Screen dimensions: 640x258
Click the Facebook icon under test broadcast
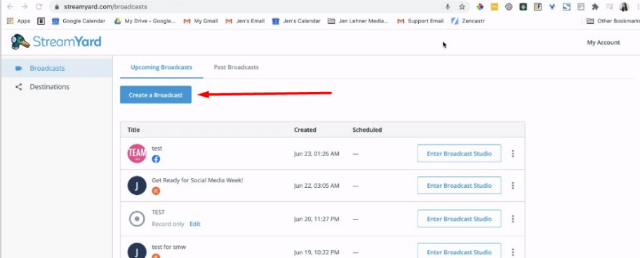click(156, 159)
